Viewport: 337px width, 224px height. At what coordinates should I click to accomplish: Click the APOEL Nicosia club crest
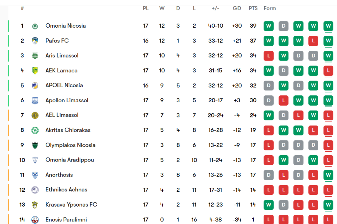[x=35, y=86]
